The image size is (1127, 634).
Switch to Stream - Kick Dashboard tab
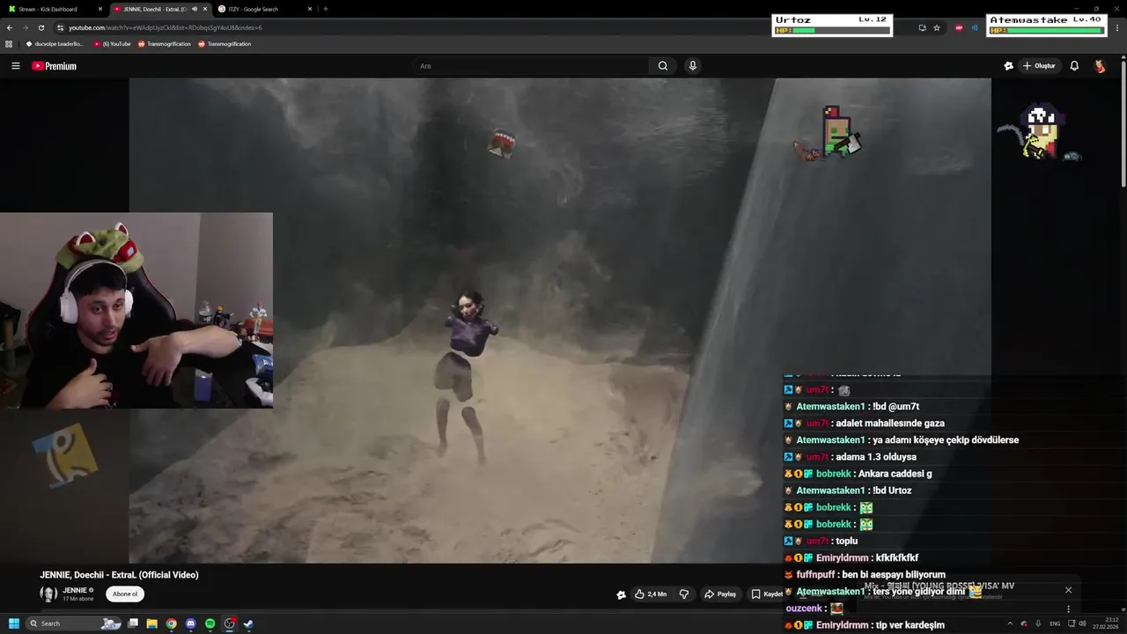click(x=55, y=9)
